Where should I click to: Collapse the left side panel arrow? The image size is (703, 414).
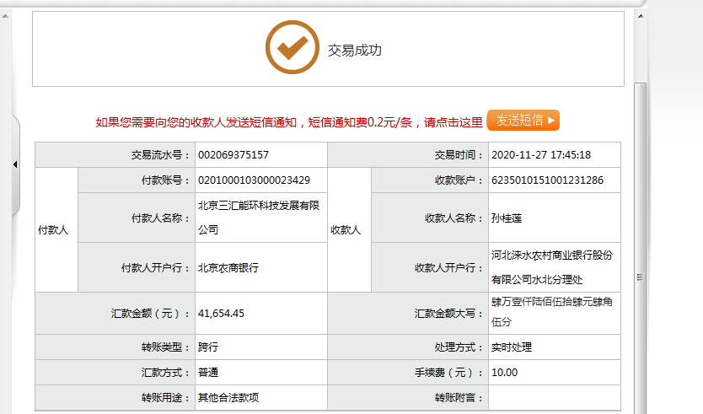tap(15, 164)
